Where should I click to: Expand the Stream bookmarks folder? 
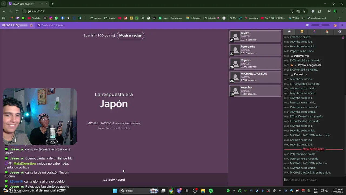(x=110, y=18)
